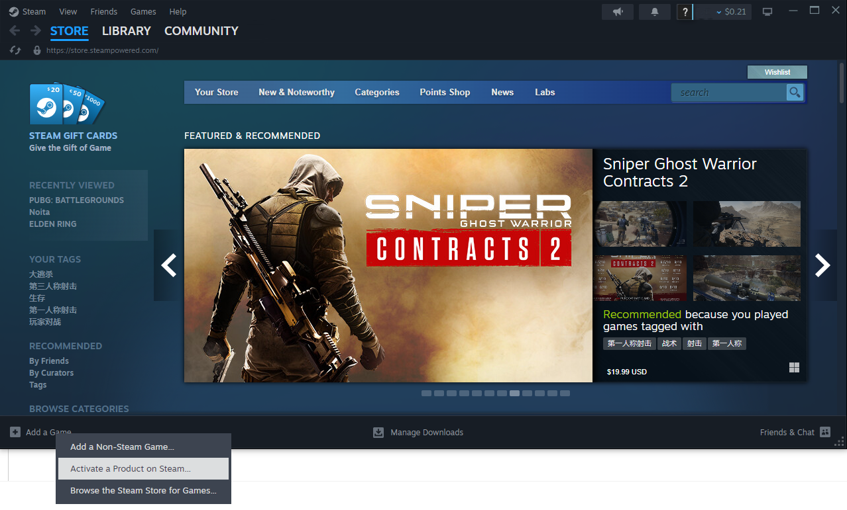Select the STORE tab
Image resolution: width=847 pixels, height=510 pixels.
(x=70, y=31)
